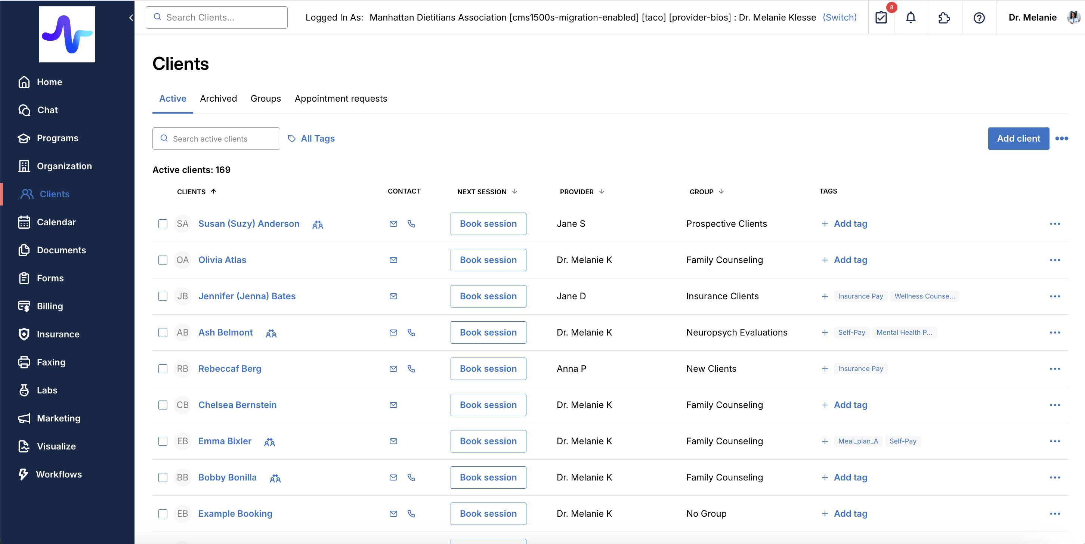Check the box next to Rebeccaf Berg
The image size is (1085, 544).
click(x=163, y=368)
